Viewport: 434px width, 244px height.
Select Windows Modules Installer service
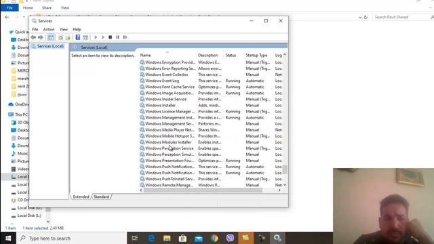[211, 142]
